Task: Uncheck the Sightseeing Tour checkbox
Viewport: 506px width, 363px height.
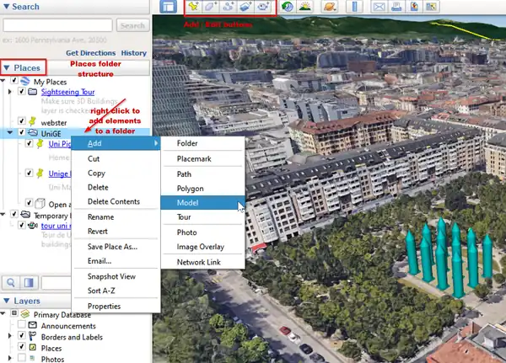Action: (22, 92)
